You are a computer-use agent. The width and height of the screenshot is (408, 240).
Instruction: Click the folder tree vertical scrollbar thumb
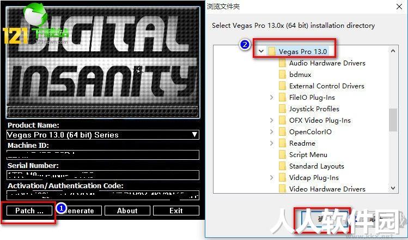(393, 120)
